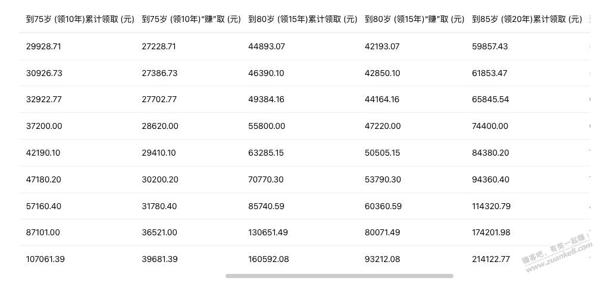Click the cell showing 59857.43
This screenshot has width=607, height=284.
click(x=490, y=46)
